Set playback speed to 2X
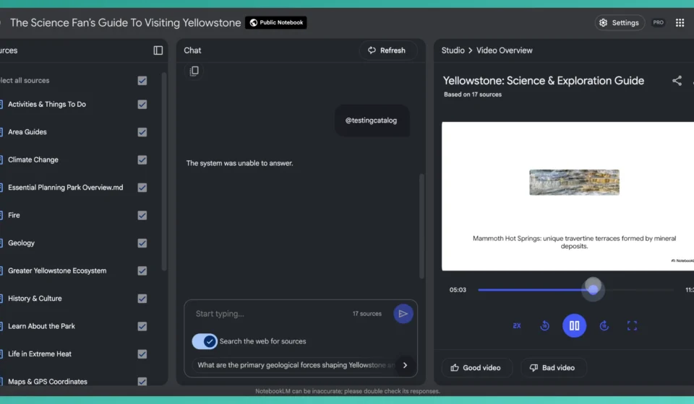 pos(516,325)
